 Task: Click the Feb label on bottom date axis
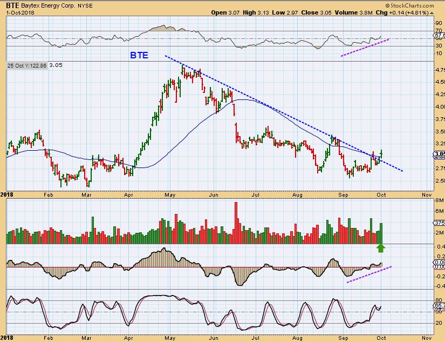click(48, 338)
